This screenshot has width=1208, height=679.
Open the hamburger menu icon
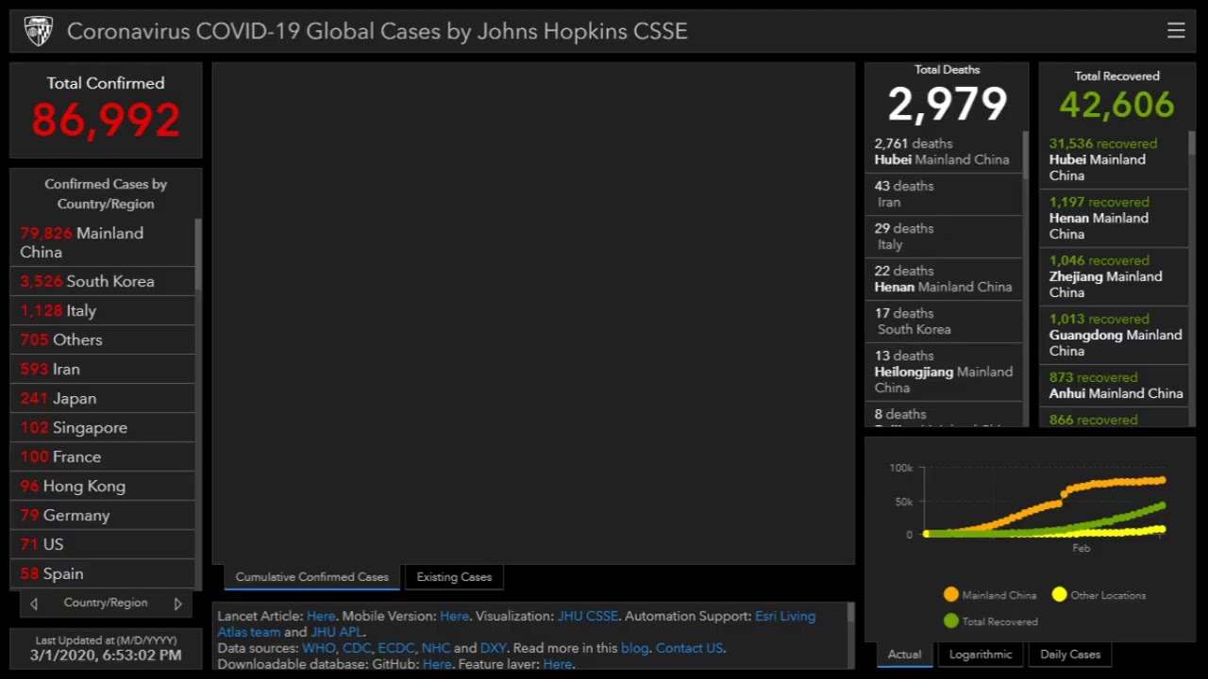[1176, 30]
